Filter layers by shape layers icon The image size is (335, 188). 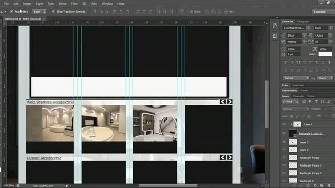(x=322, y=102)
